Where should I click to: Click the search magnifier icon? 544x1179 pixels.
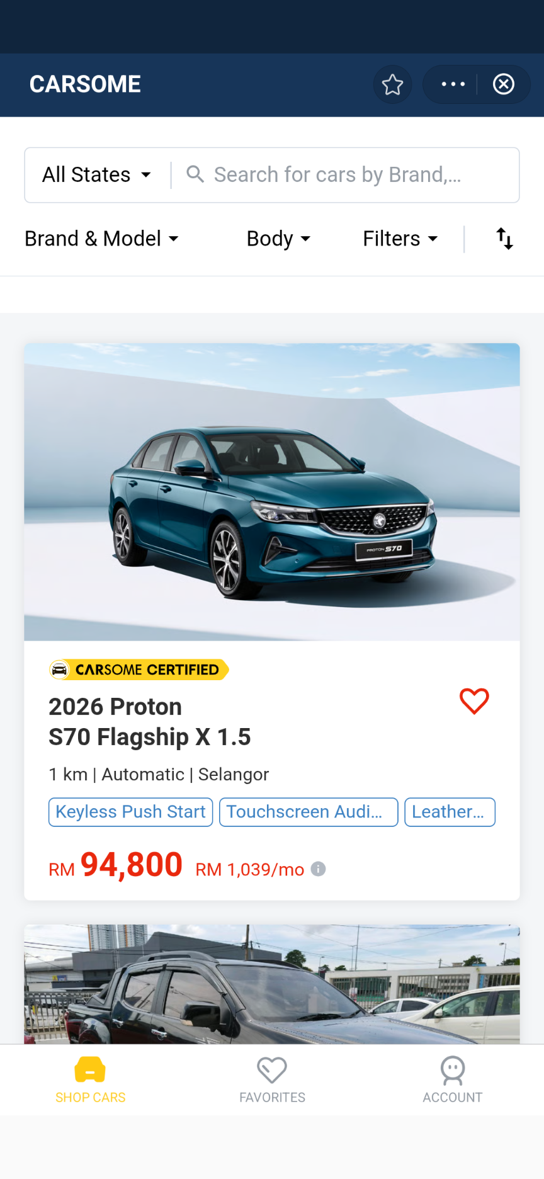click(195, 174)
